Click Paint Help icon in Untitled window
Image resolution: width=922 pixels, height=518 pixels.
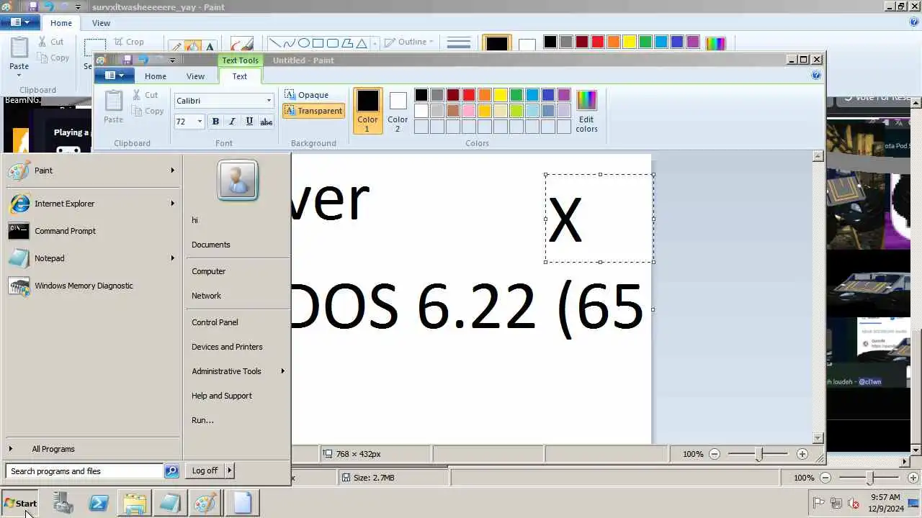[816, 75]
